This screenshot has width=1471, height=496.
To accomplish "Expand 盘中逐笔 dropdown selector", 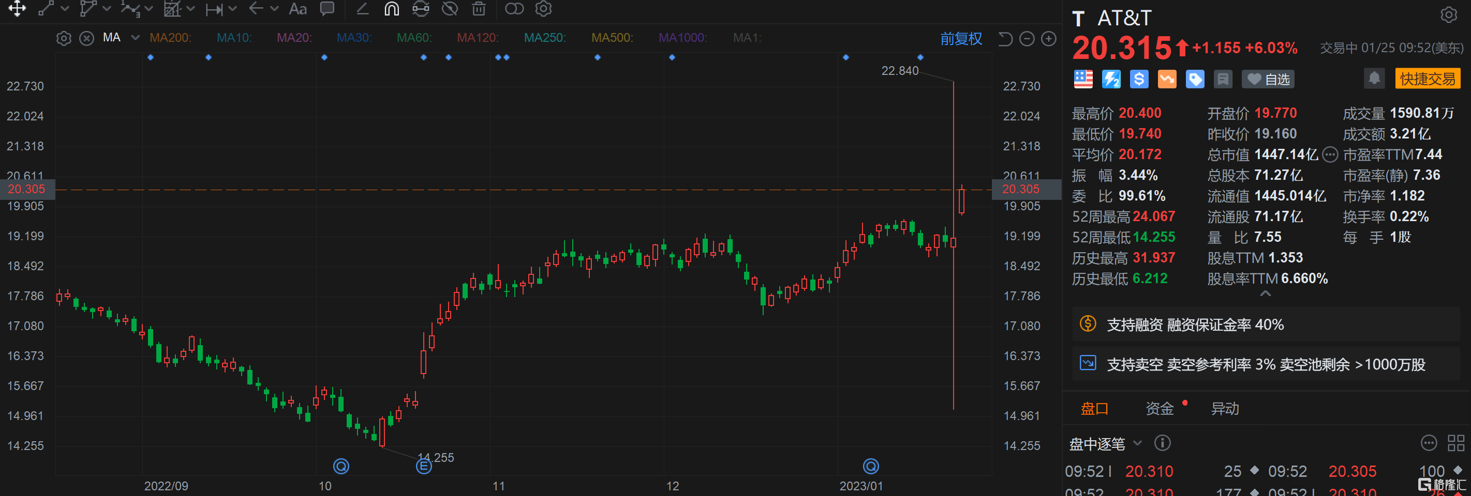I will click(x=1137, y=443).
